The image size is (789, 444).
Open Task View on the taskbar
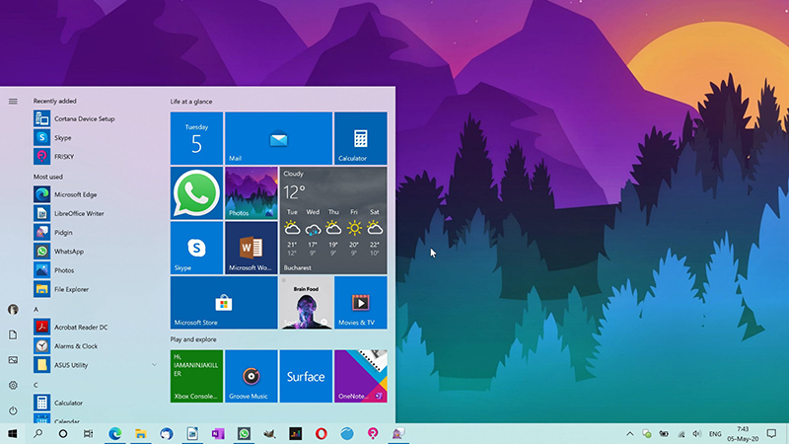pyautogui.click(x=88, y=433)
